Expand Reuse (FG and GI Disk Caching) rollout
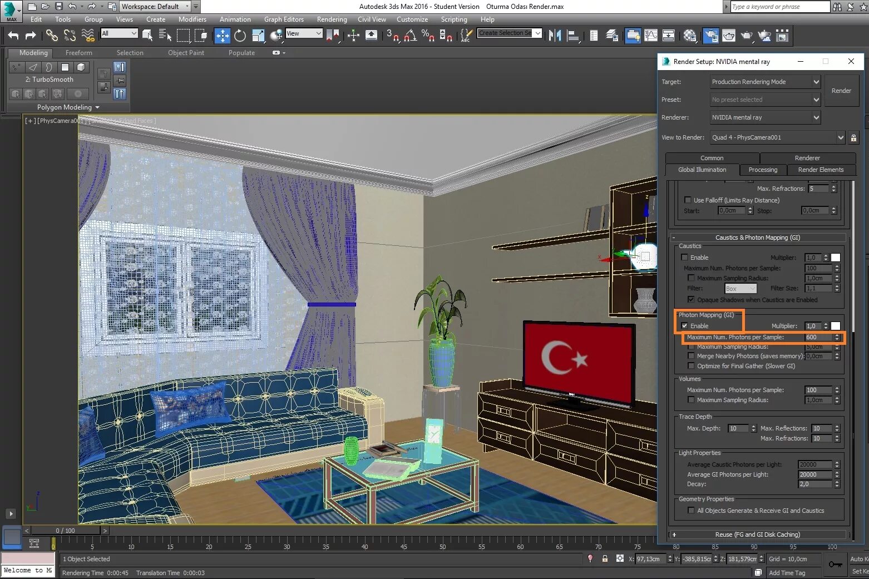Viewport: 869px width, 579px height. 758,535
